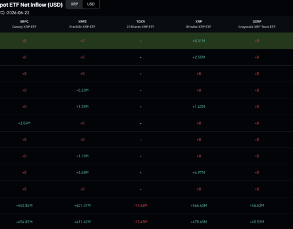
Task: Select +45.52M in the +464.40M row
Action: [x=257, y=206]
